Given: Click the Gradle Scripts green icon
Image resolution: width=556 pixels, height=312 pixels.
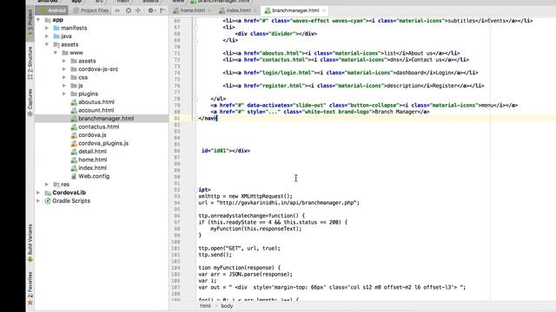Looking at the screenshot, I should (x=48, y=201).
